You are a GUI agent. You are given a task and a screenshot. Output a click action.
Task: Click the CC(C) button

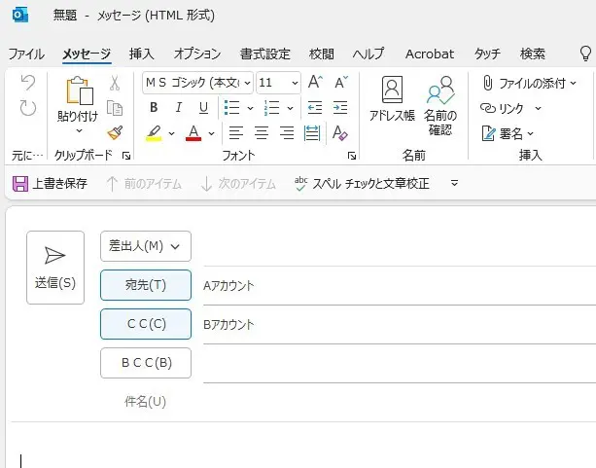coord(146,324)
